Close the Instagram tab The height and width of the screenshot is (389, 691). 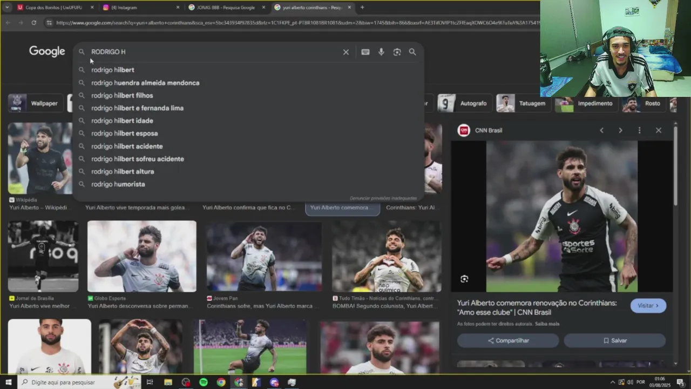(x=178, y=7)
